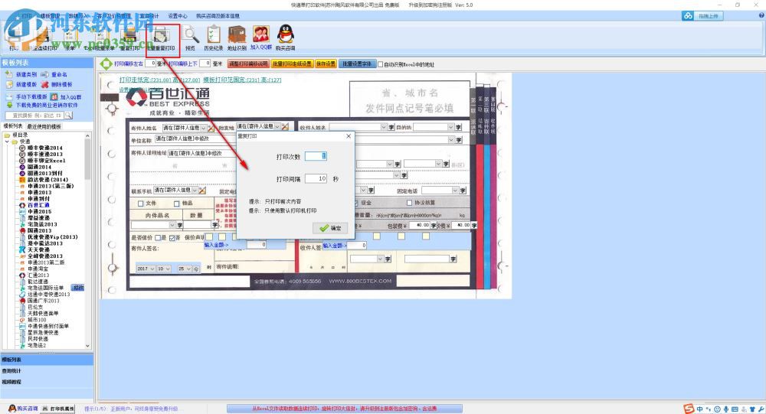This screenshot has height=414, width=766.
Task: Click the red 调整打印偏移说明 button
Action: (249, 64)
